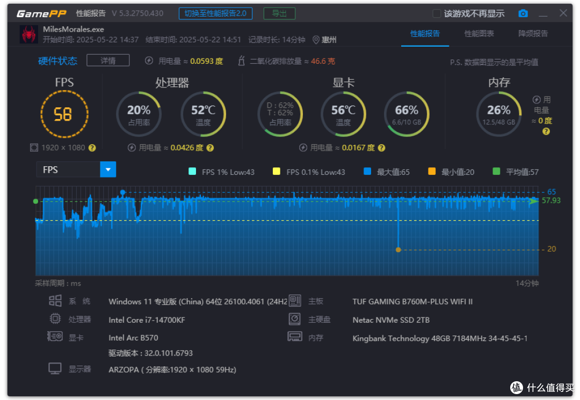
Task: Click the Intel Arc B570 text
Action: tap(133, 338)
